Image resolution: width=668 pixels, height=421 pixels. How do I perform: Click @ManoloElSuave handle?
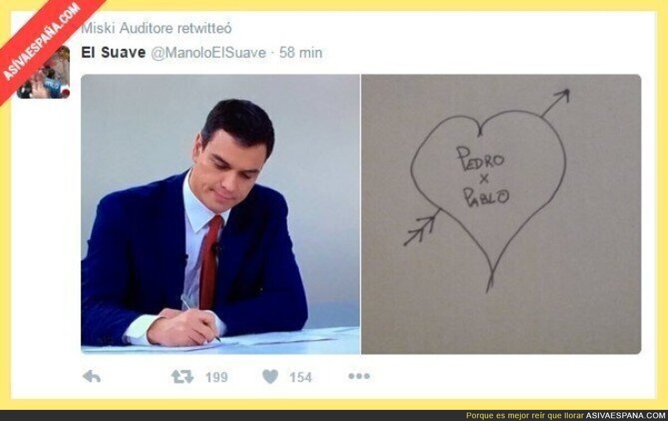click(x=208, y=53)
